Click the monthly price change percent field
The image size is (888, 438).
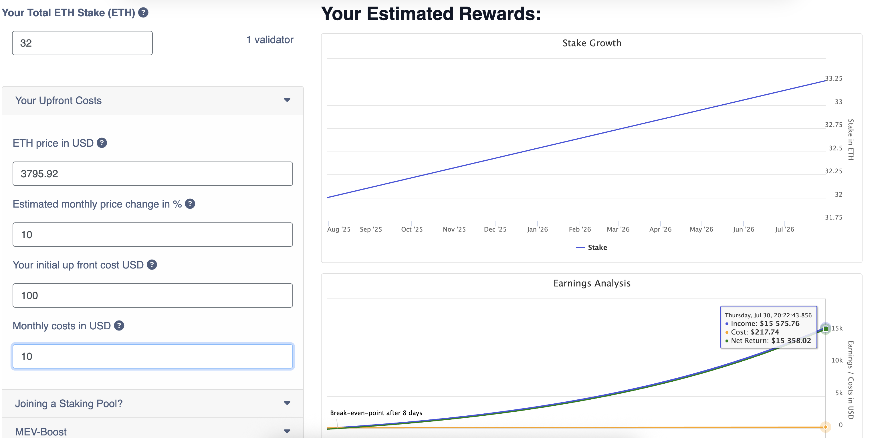click(x=152, y=235)
